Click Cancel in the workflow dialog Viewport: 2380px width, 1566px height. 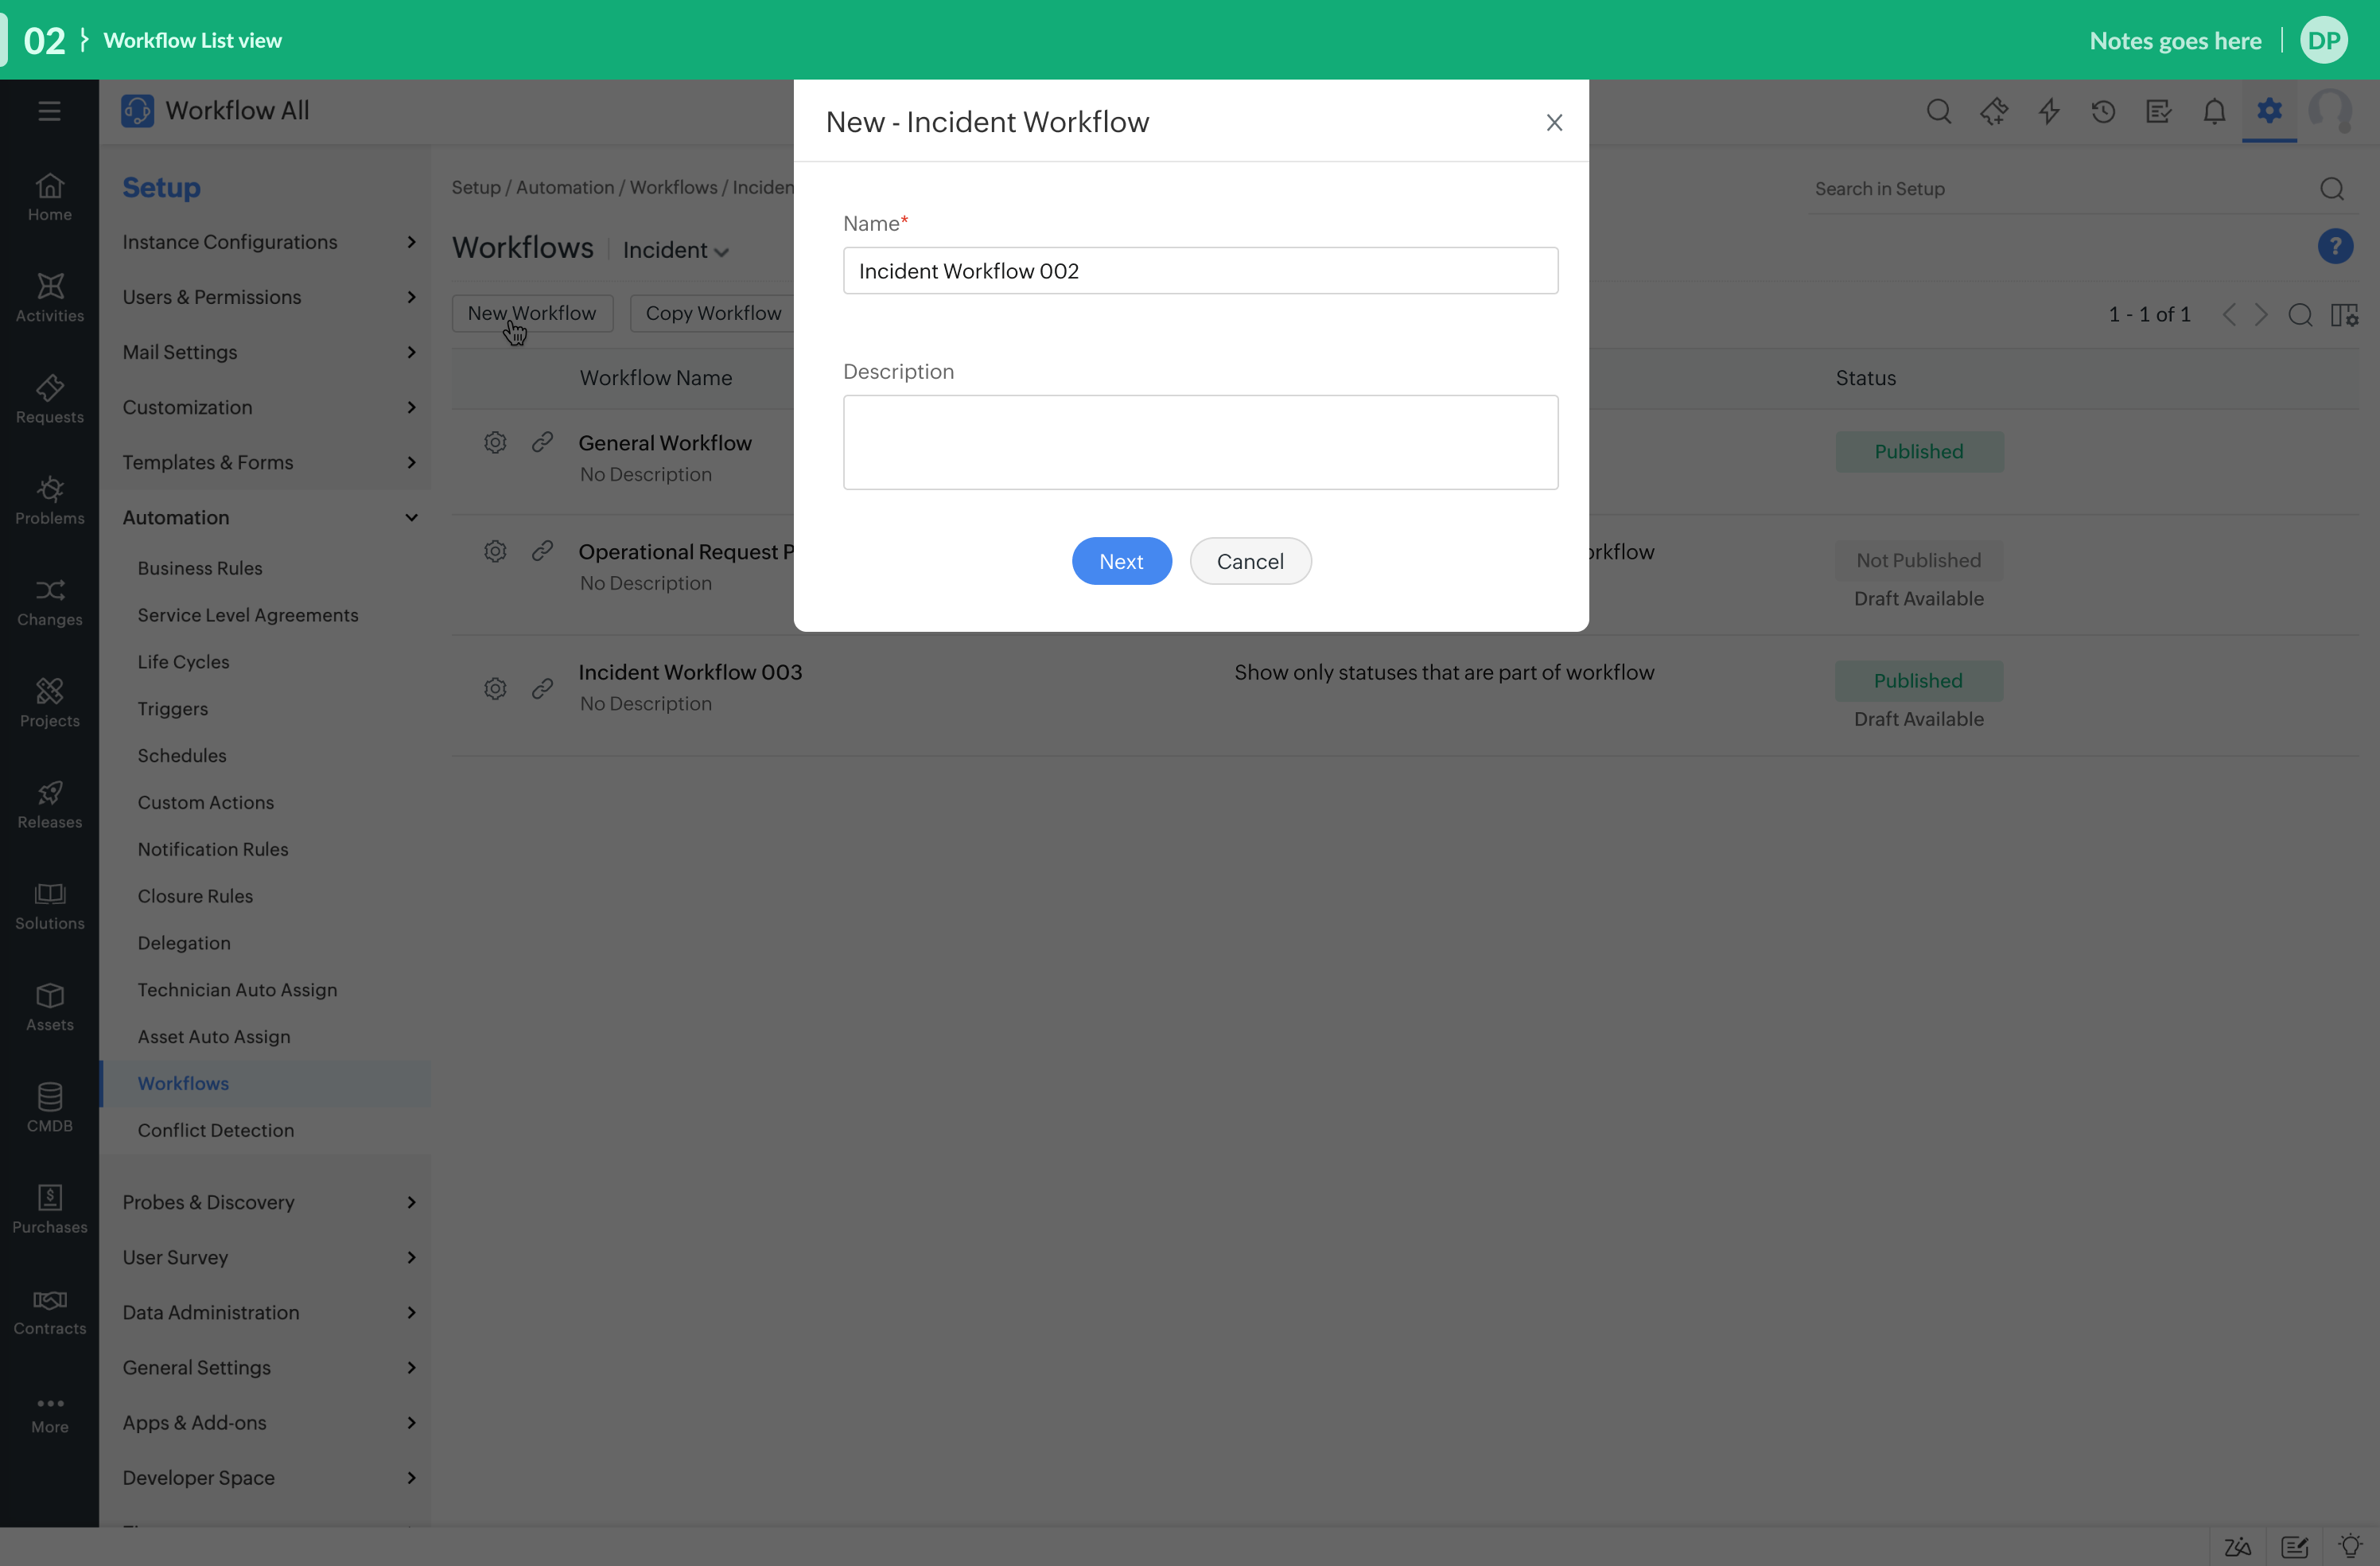point(1250,561)
